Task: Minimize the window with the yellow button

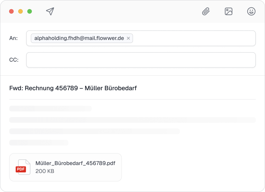Action: 20,11
